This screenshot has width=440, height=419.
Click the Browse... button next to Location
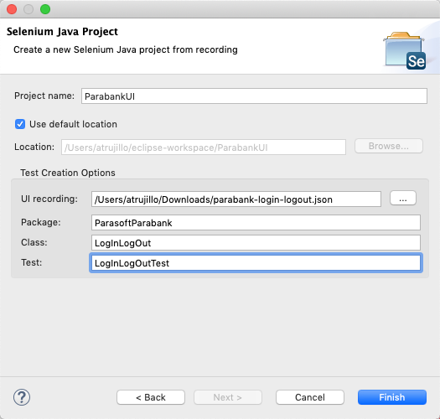(389, 146)
